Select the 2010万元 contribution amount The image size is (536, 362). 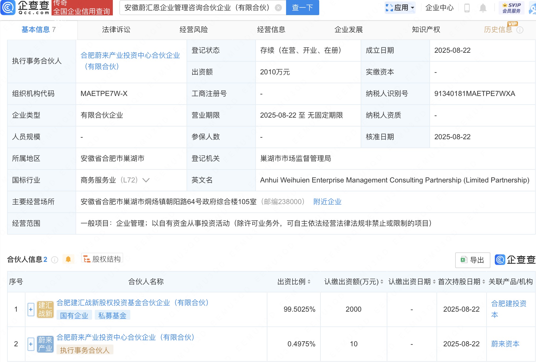pyautogui.click(x=275, y=72)
